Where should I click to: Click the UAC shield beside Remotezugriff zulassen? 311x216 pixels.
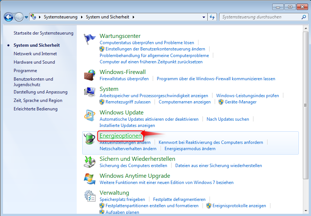click(x=102, y=102)
